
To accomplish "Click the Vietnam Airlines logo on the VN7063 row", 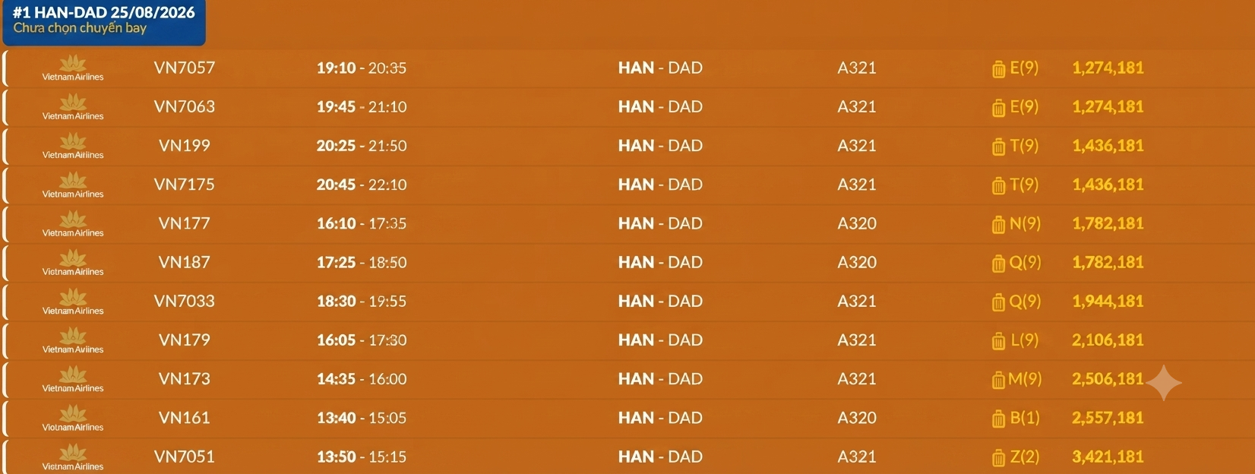I will coord(73,107).
